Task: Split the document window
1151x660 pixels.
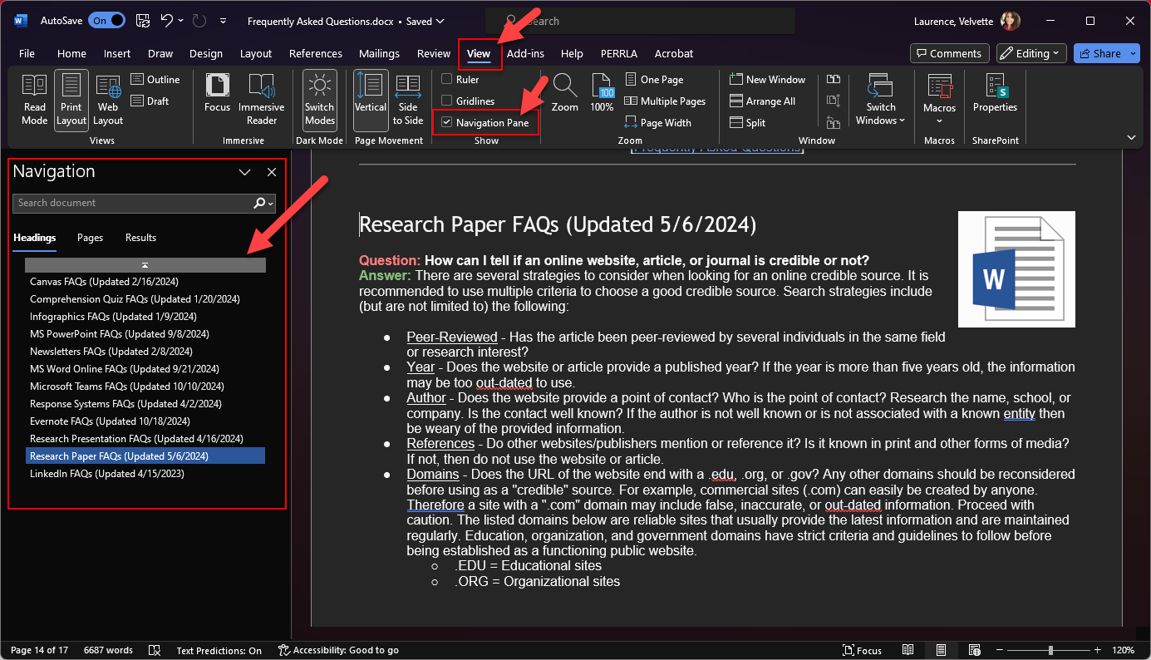Action: (747, 123)
